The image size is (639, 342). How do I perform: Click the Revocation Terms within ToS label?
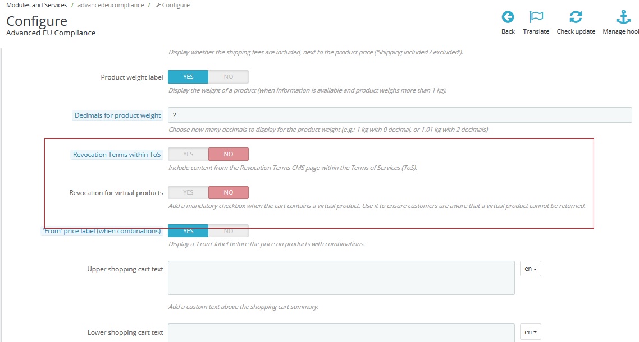point(117,155)
